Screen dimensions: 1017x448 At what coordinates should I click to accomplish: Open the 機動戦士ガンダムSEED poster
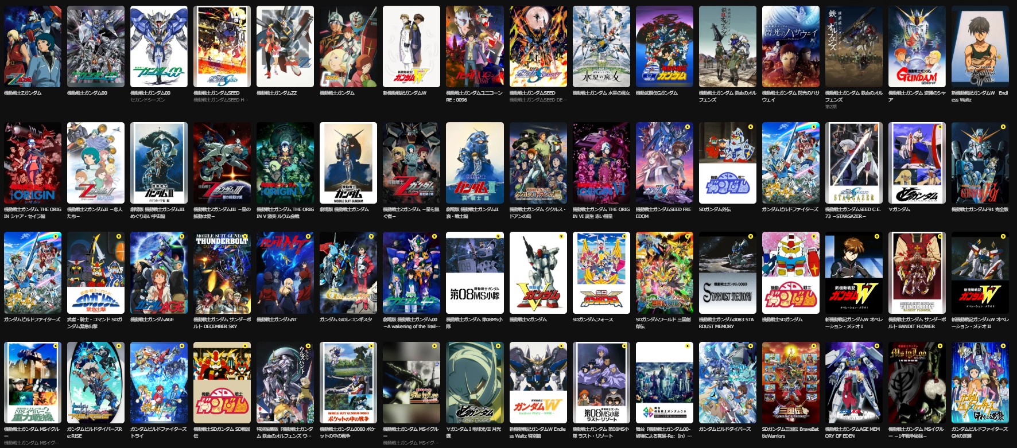click(x=222, y=46)
